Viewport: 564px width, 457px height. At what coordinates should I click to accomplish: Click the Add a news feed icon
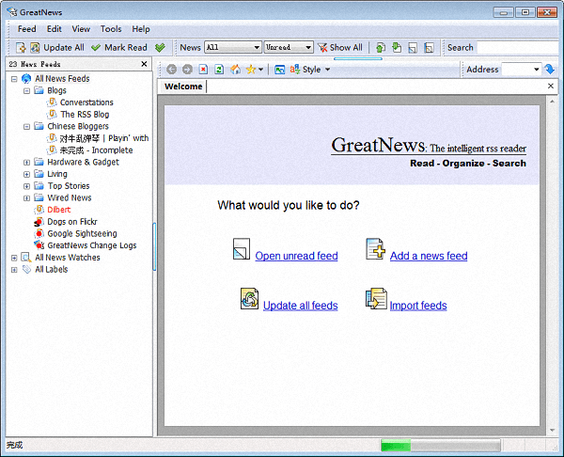[375, 249]
